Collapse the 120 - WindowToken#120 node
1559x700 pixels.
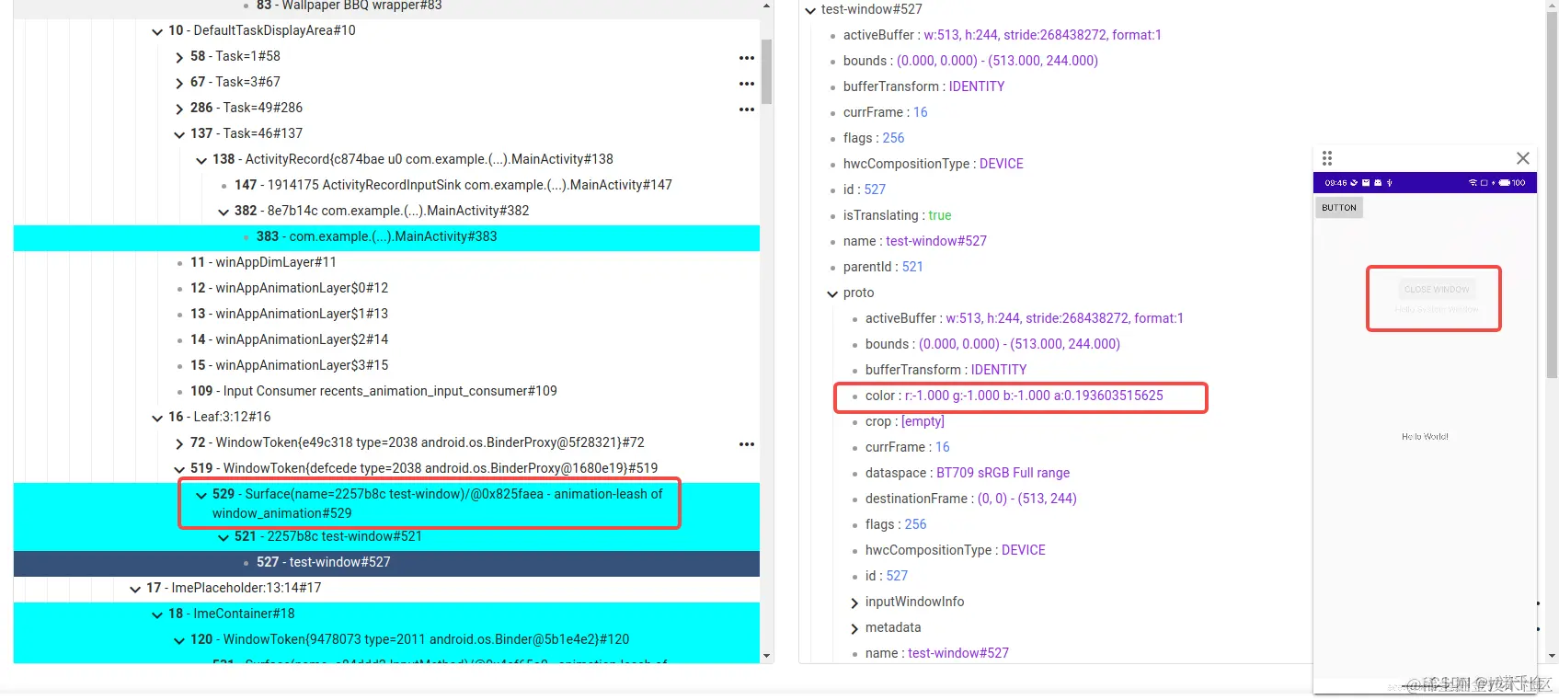pos(179,640)
